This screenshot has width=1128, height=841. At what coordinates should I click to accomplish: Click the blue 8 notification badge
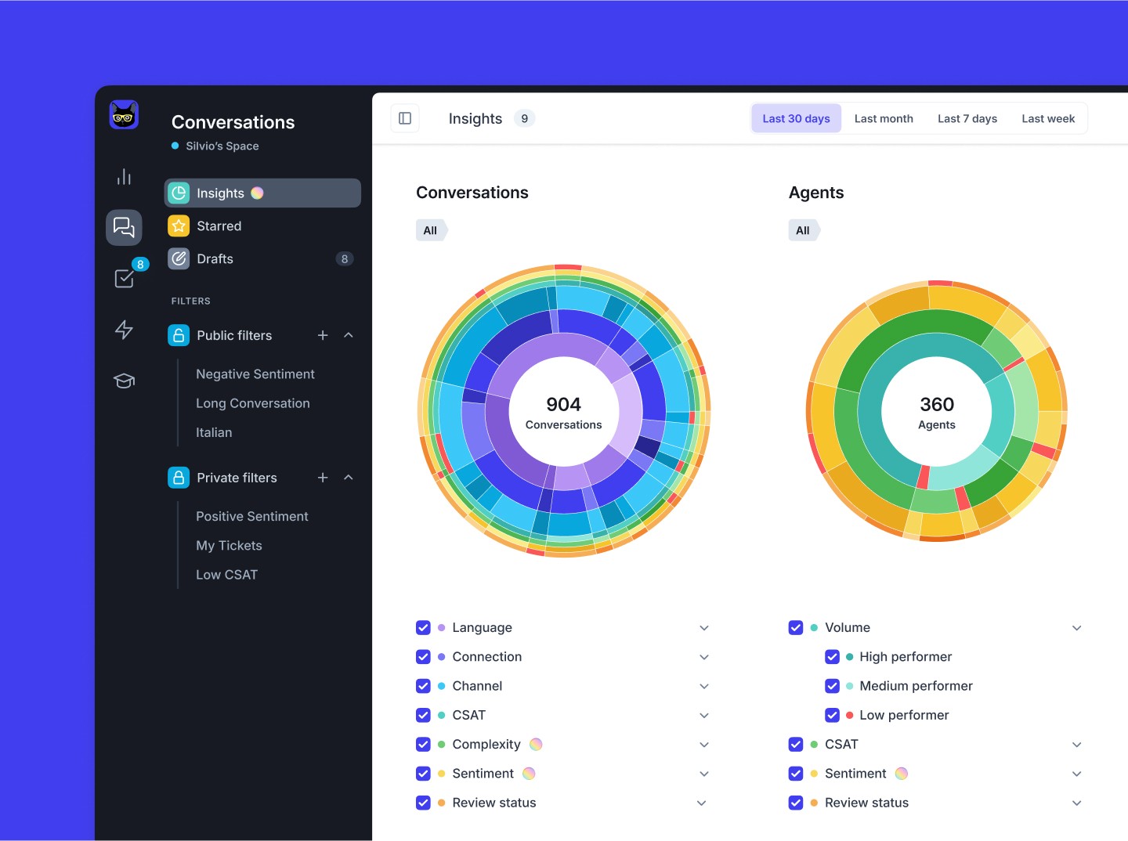coord(140,265)
